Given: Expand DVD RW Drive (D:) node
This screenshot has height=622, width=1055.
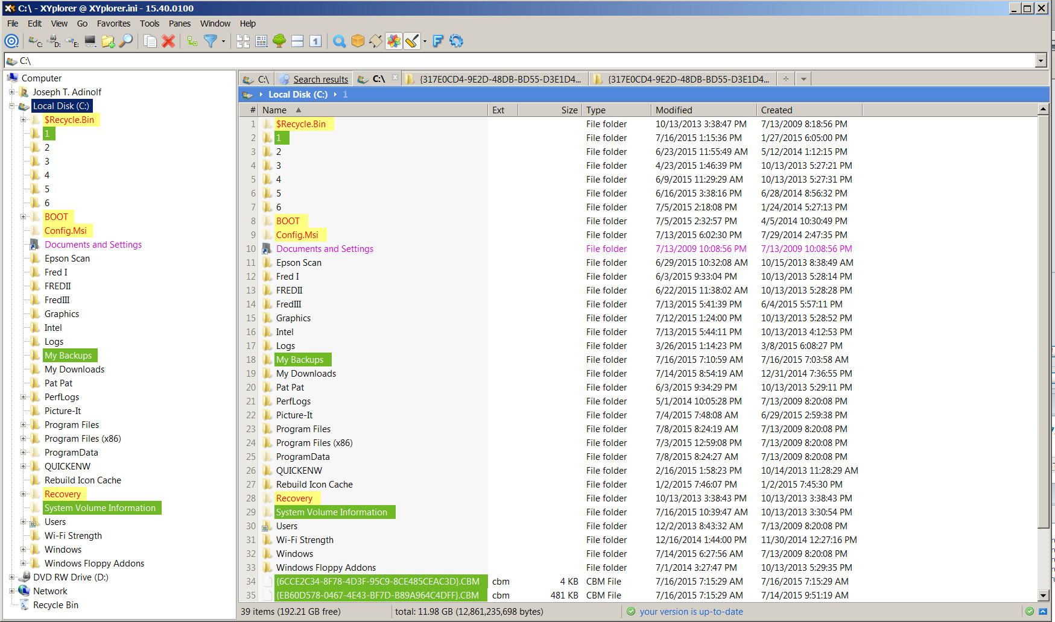Looking at the screenshot, I should [11, 577].
